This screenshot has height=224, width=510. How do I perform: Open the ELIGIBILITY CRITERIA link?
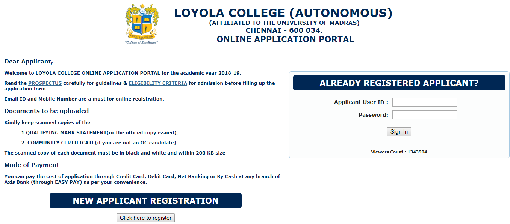158,83
